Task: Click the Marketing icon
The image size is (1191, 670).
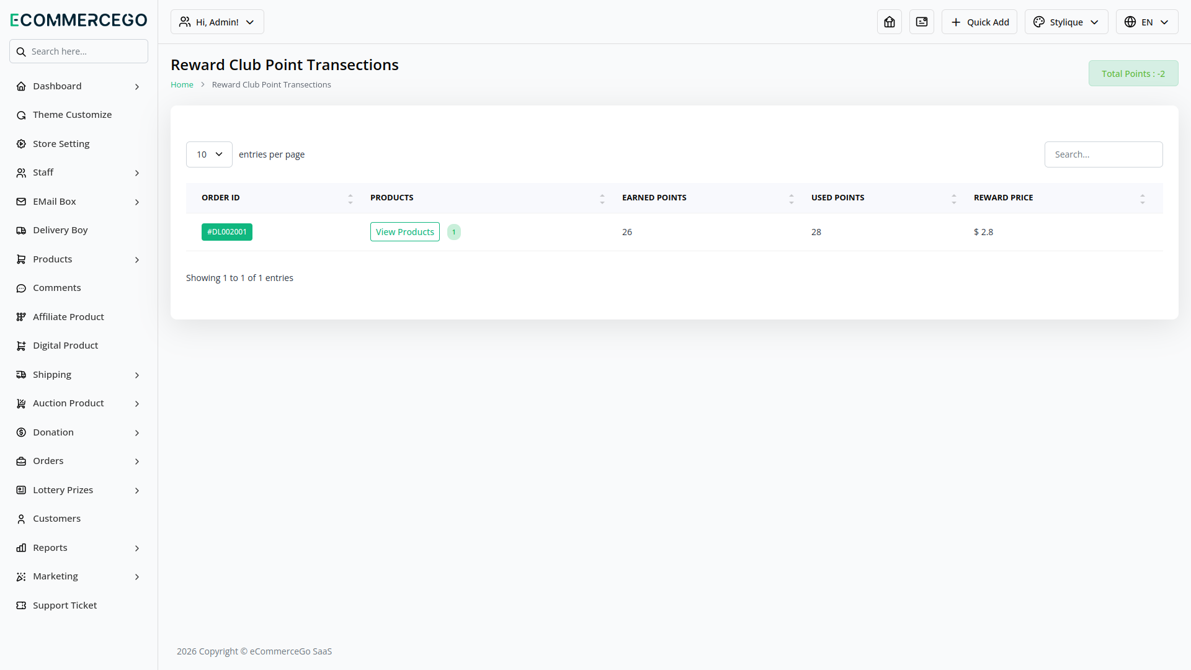Action: tap(21, 577)
